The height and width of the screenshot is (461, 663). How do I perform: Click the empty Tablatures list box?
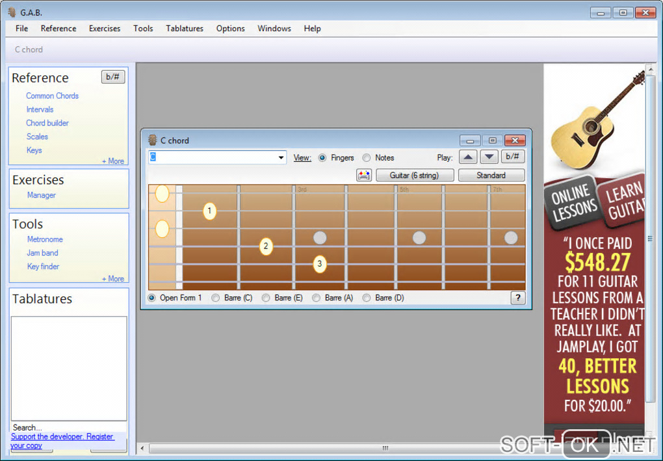(69, 369)
